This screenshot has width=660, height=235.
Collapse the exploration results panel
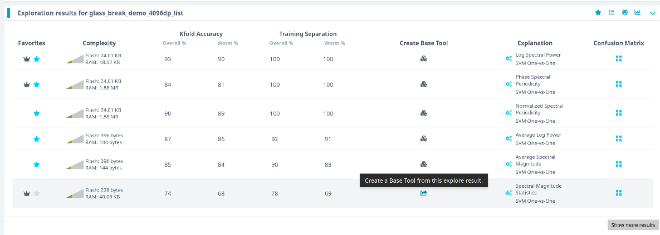pyautogui.click(x=652, y=12)
